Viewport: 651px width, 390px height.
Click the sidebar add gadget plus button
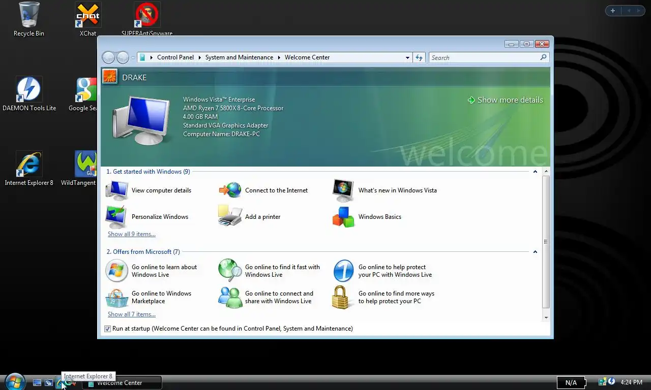pyautogui.click(x=613, y=11)
